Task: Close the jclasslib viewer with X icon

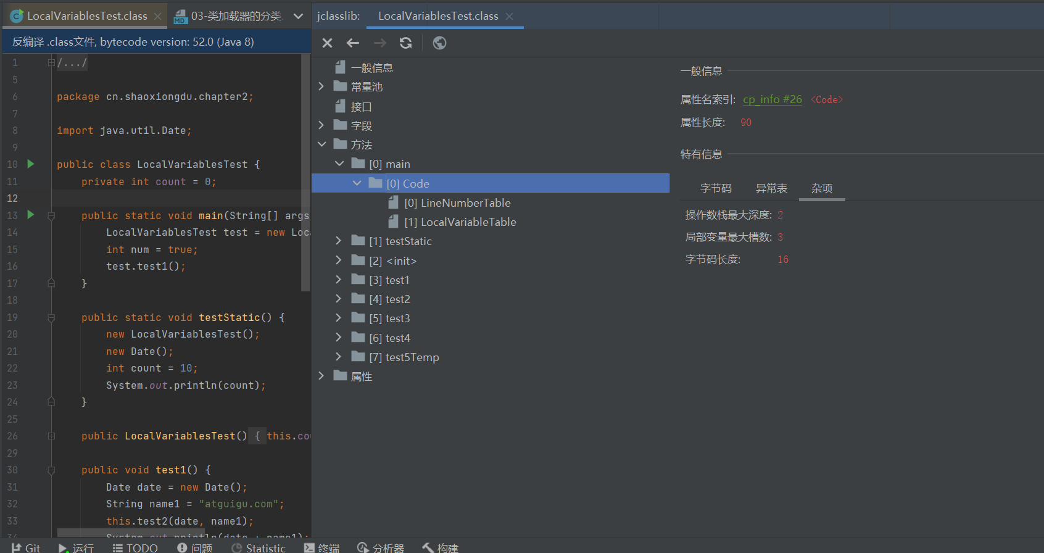Action: tap(328, 43)
